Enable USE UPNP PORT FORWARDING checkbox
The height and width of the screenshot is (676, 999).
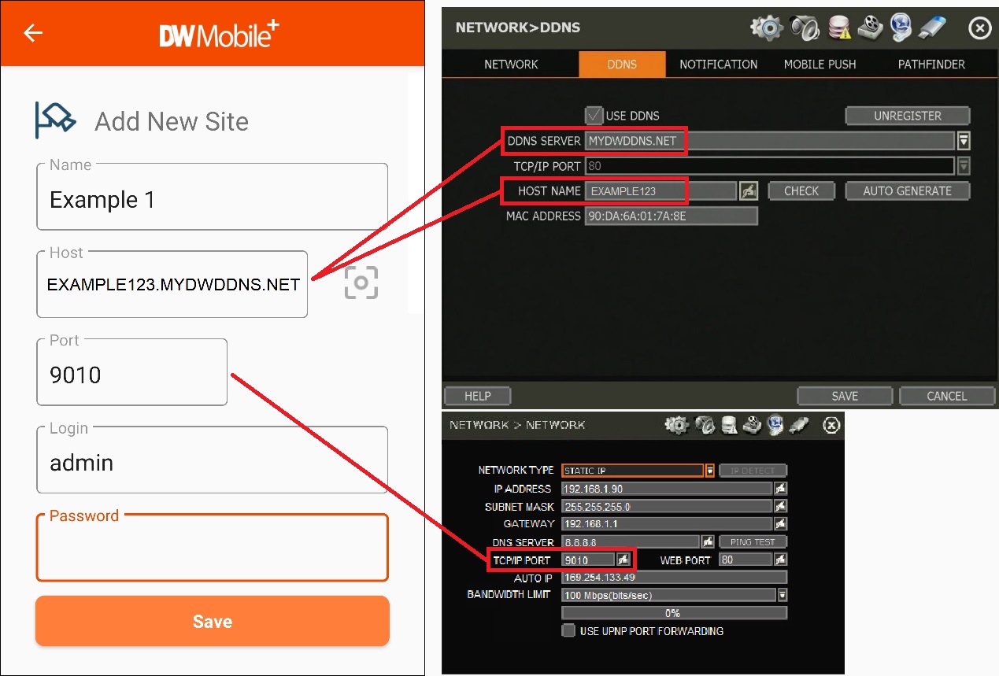click(x=568, y=631)
